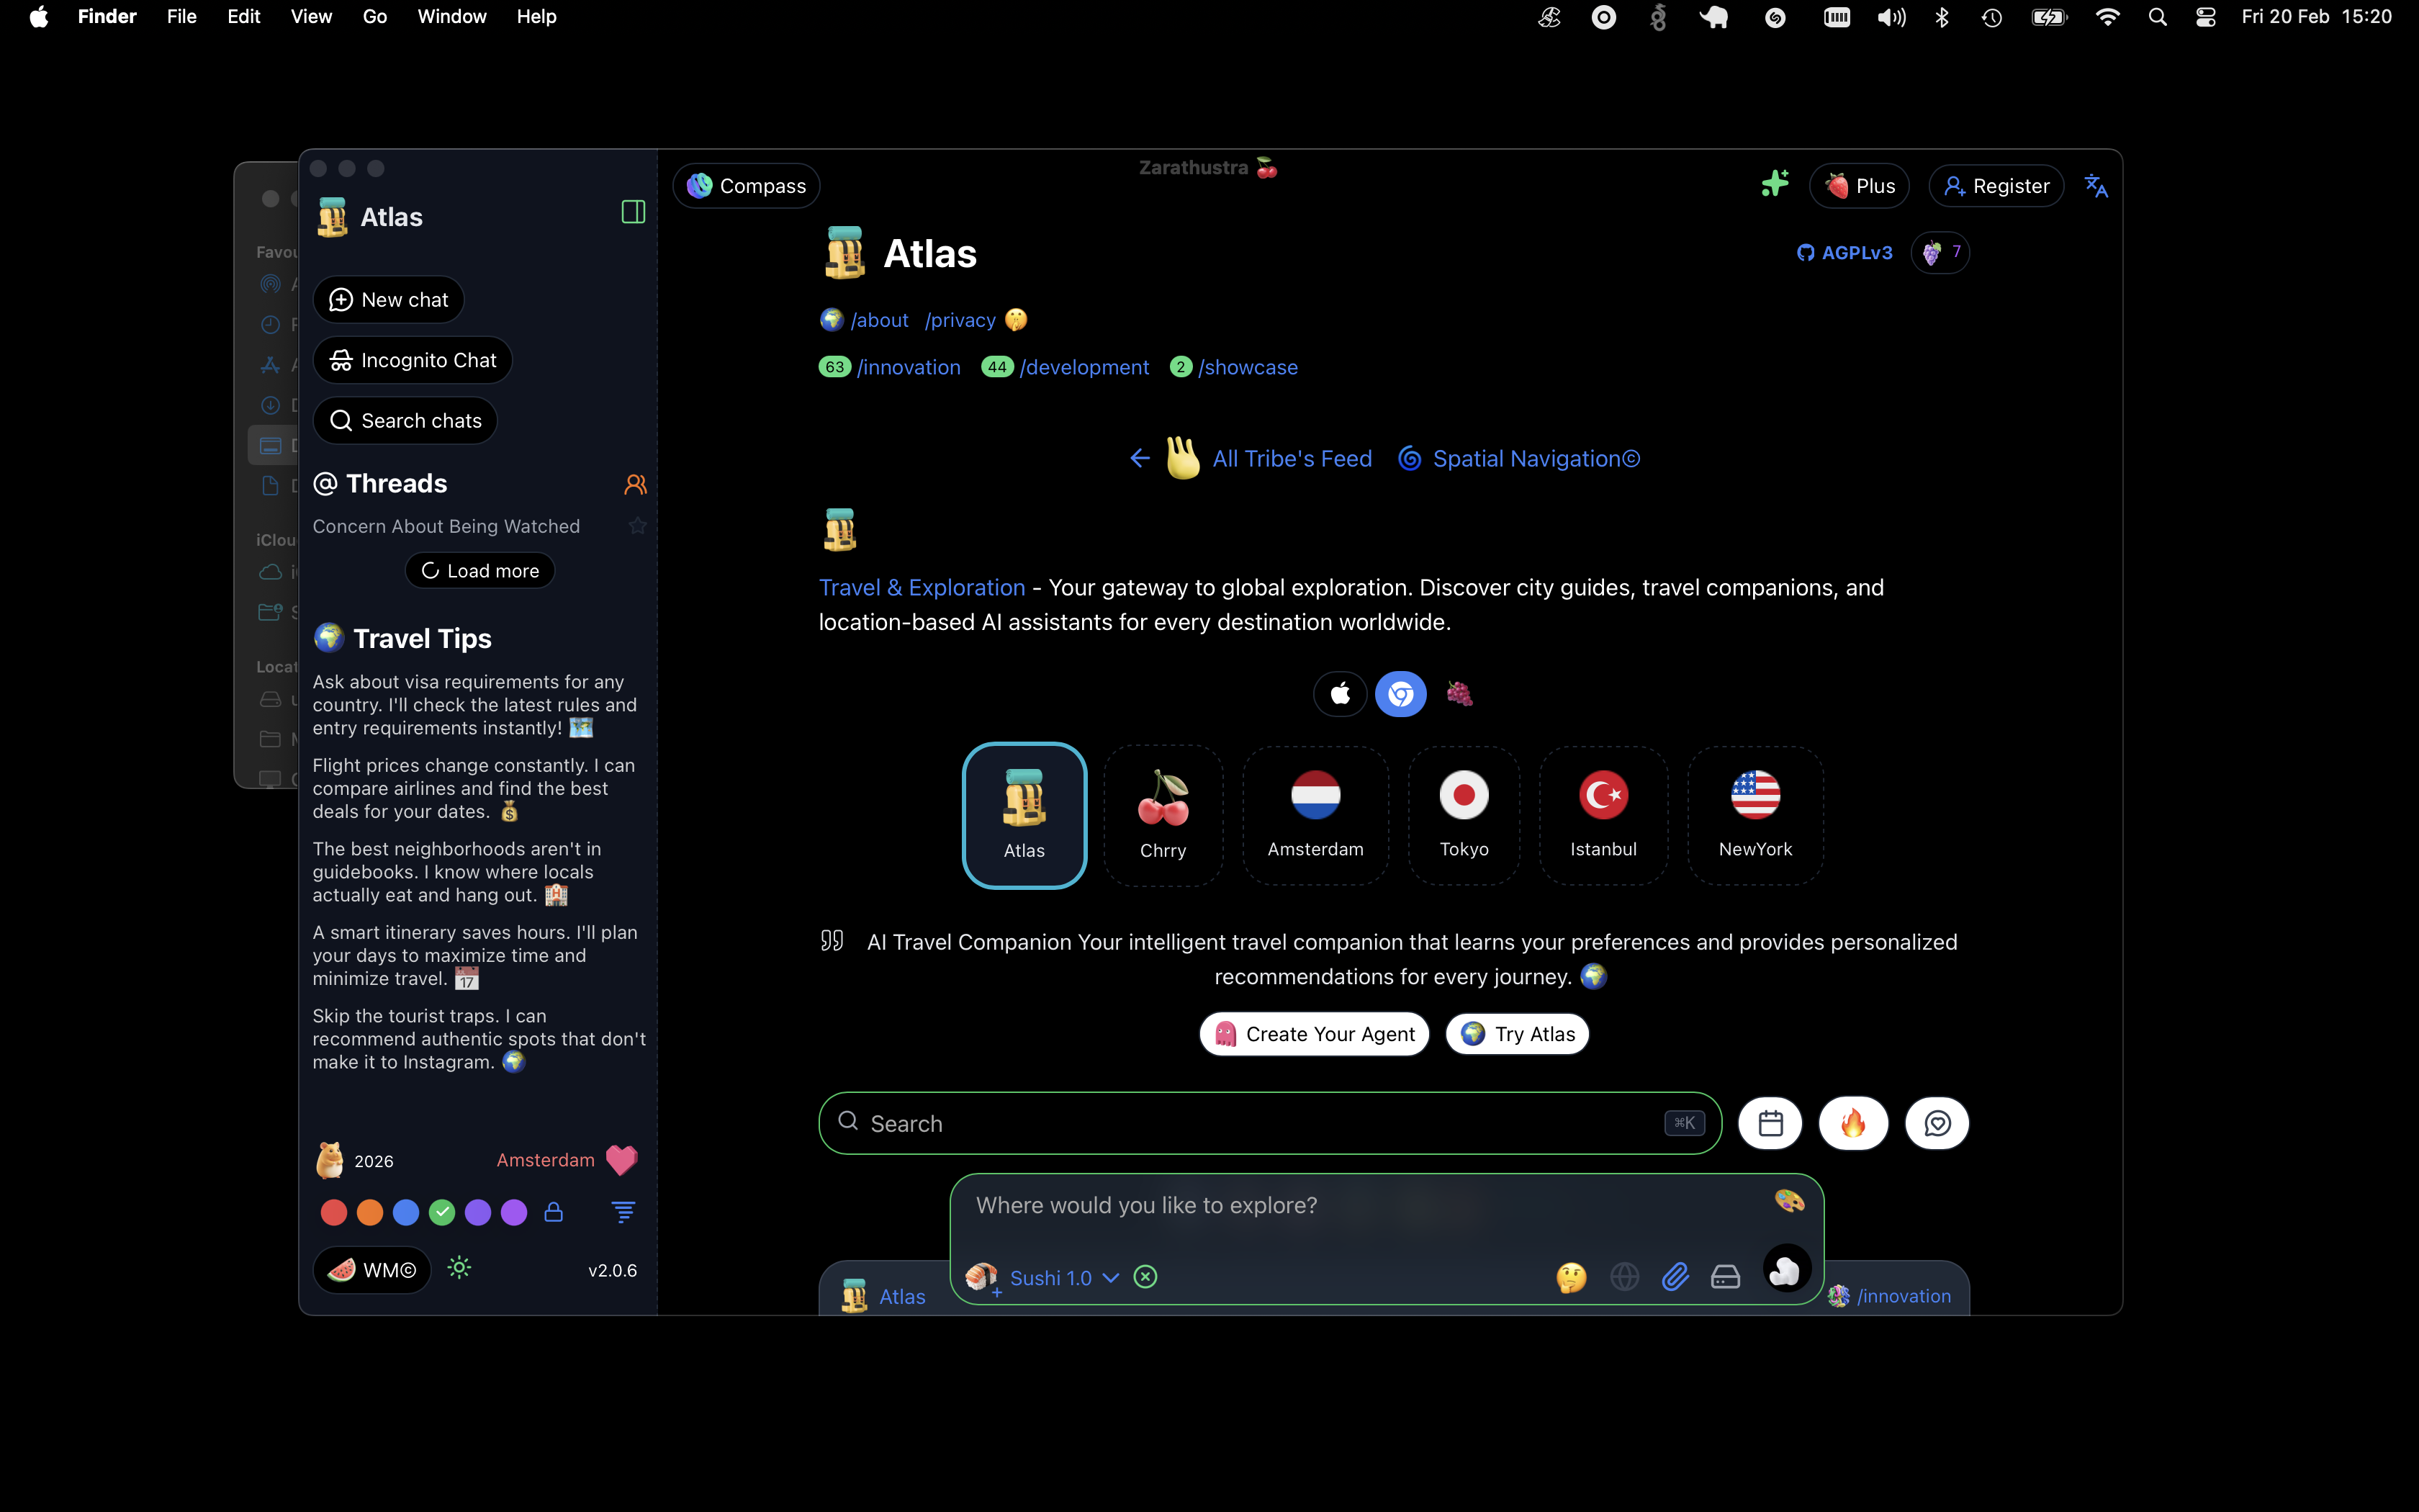Open the Compass app selector

pos(746,186)
